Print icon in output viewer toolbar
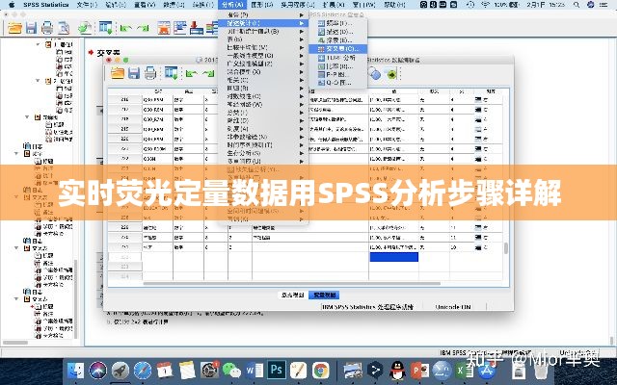Image resolution: width=617 pixels, height=385 pixels. click(x=47, y=28)
